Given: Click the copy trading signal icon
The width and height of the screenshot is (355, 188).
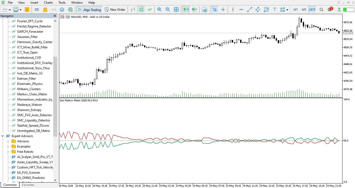Looking at the screenshot, I should click(x=70, y=10).
